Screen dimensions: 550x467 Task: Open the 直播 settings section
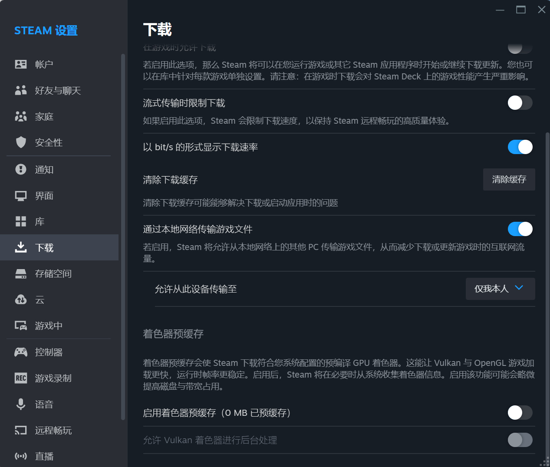[x=59, y=456]
